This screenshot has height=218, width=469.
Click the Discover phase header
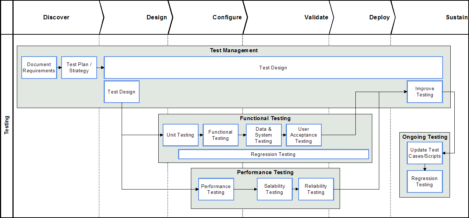[56, 17]
